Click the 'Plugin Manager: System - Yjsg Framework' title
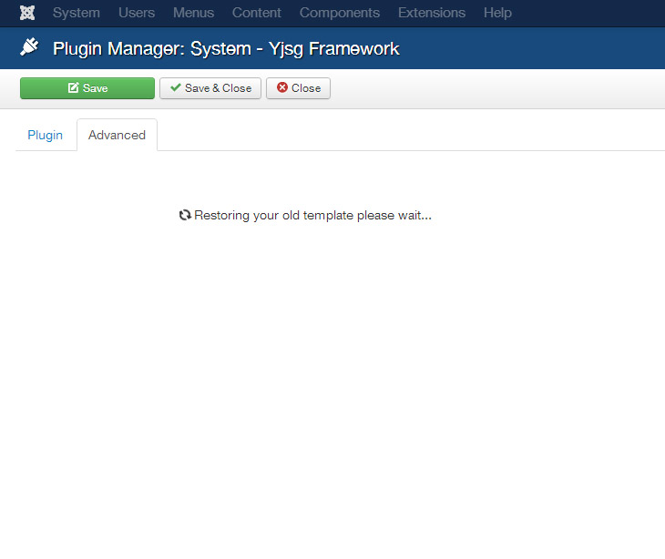This screenshot has height=559, width=665. (x=226, y=49)
